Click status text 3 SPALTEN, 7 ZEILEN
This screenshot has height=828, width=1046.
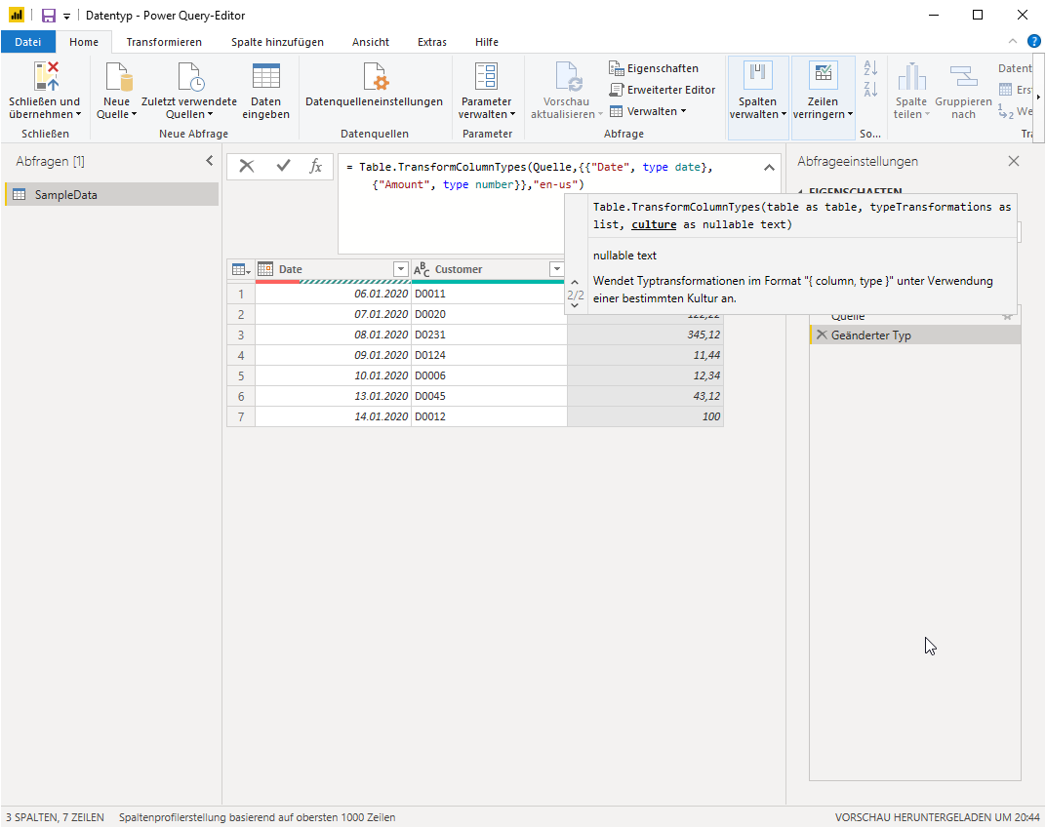click(x=55, y=817)
